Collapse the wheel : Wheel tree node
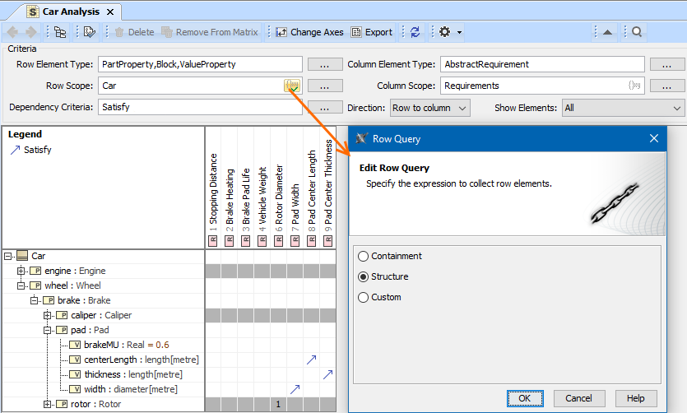Image resolution: width=687 pixels, height=413 pixels. pyautogui.click(x=22, y=285)
